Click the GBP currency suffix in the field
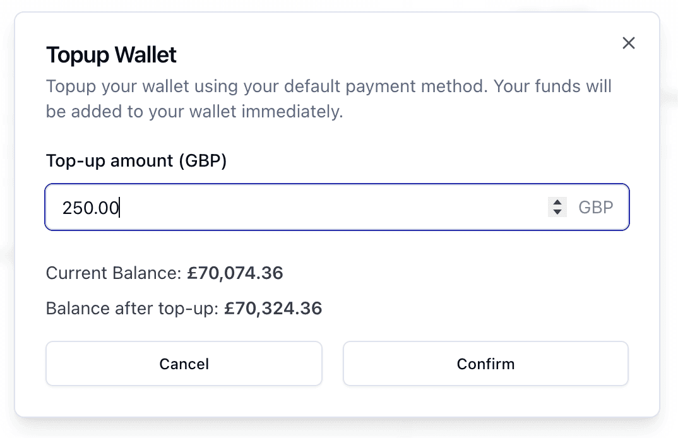 pyautogui.click(x=595, y=207)
